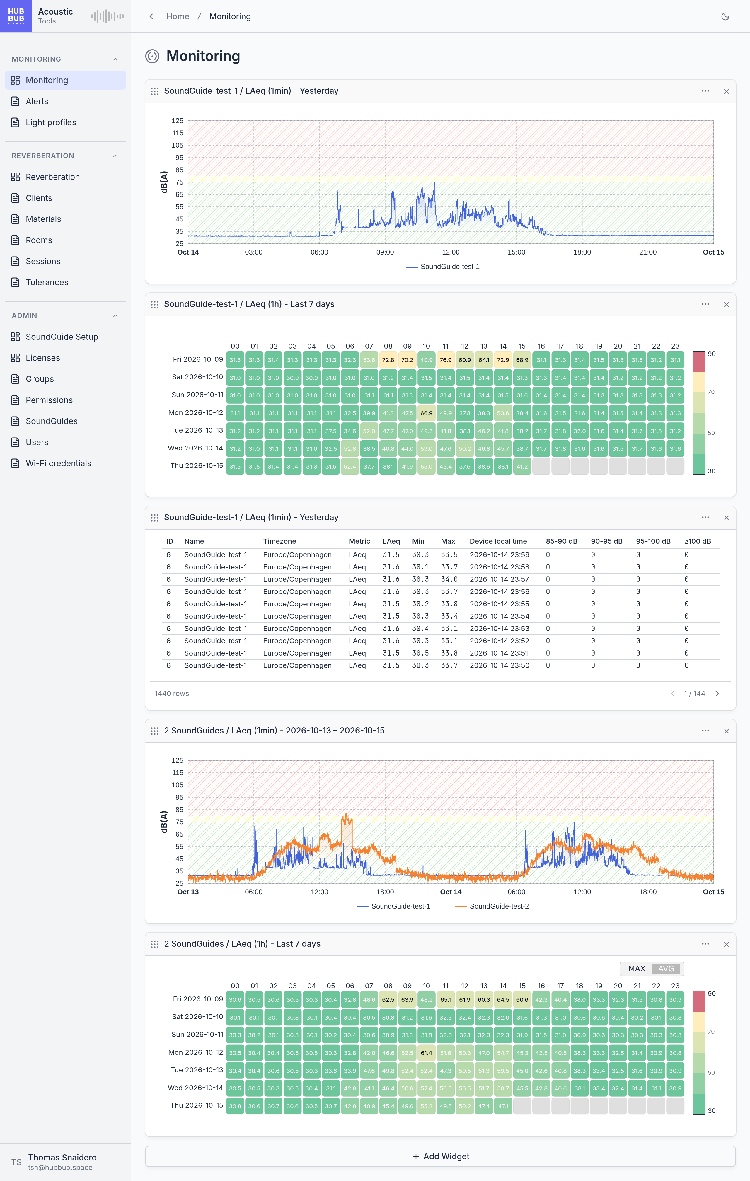Close the SoundGuide-test-1 Last 7 days heatmap widget
The width and height of the screenshot is (750, 1181).
click(x=727, y=305)
